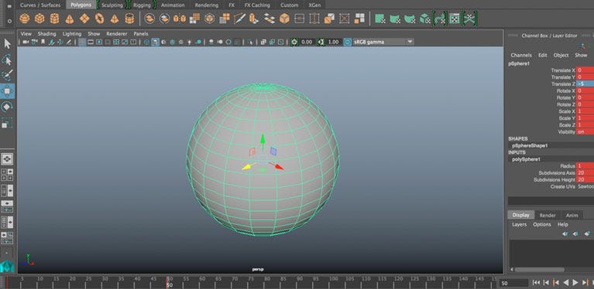Viewport: 594px width, 289px height.
Task: Click the gamma icon beside the 1.00 field
Action: pos(321,42)
